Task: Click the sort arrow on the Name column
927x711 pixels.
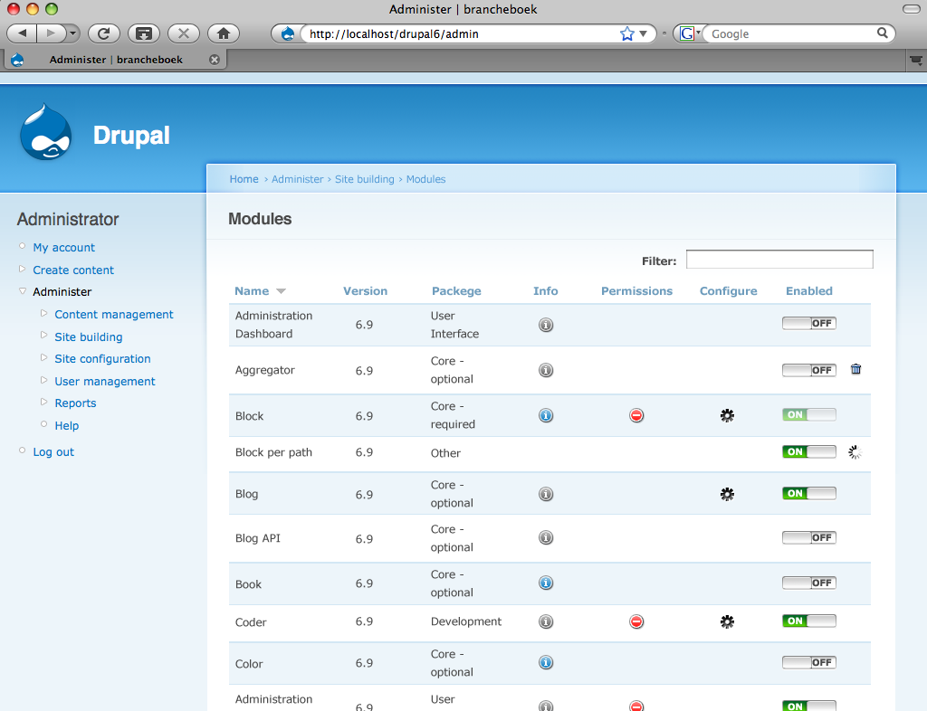Action: (281, 291)
